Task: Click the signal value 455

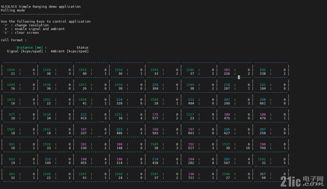Action: coord(84,163)
